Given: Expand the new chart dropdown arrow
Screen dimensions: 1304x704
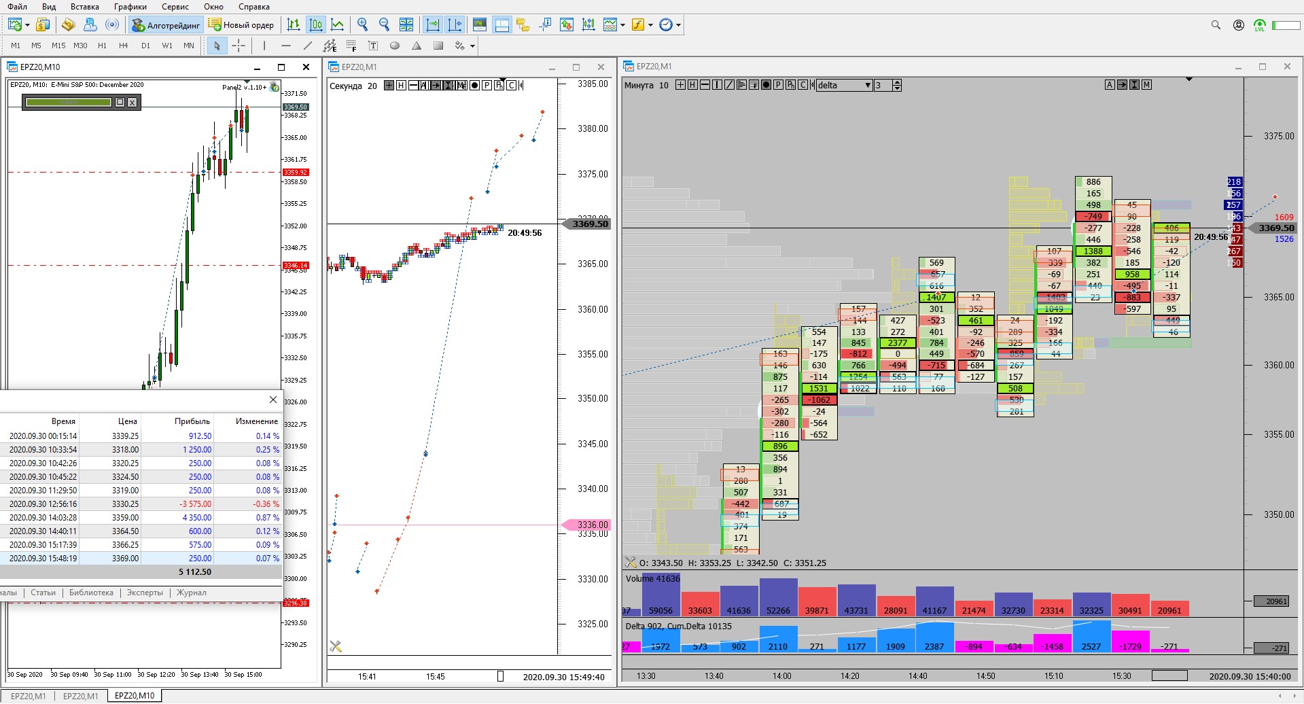Looking at the screenshot, I should point(27,25).
